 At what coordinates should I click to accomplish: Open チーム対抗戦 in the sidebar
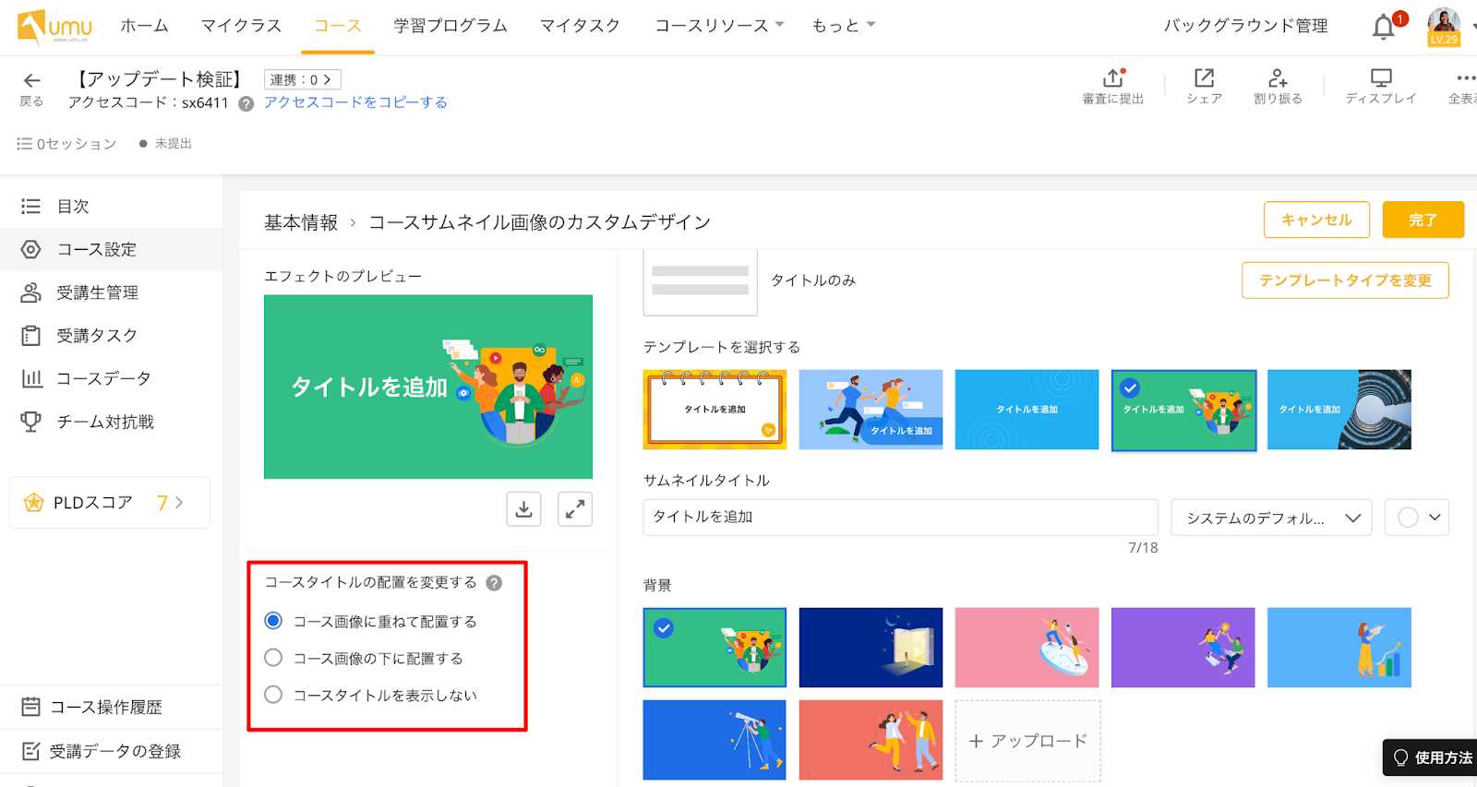(111, 422)
